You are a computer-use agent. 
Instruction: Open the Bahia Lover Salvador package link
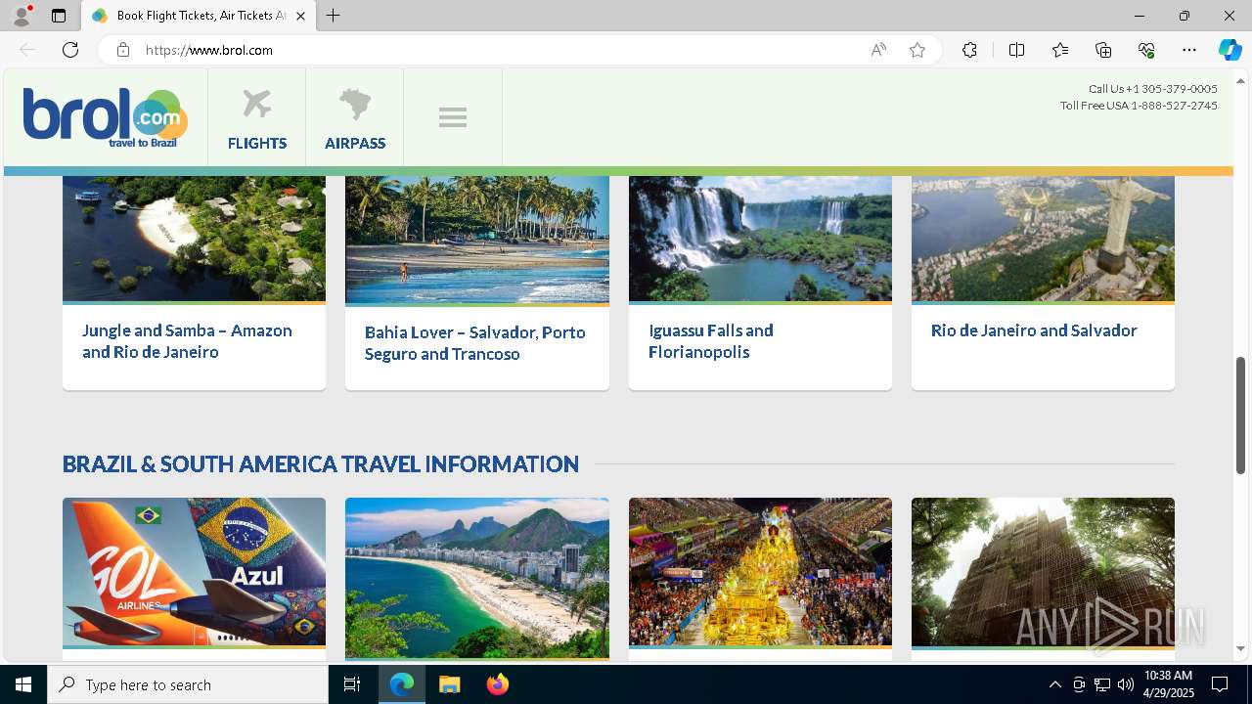[x=475, y=343]
